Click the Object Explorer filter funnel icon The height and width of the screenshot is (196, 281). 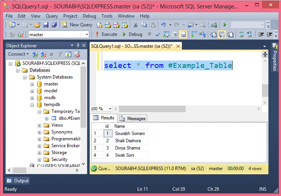click(60, 54)
